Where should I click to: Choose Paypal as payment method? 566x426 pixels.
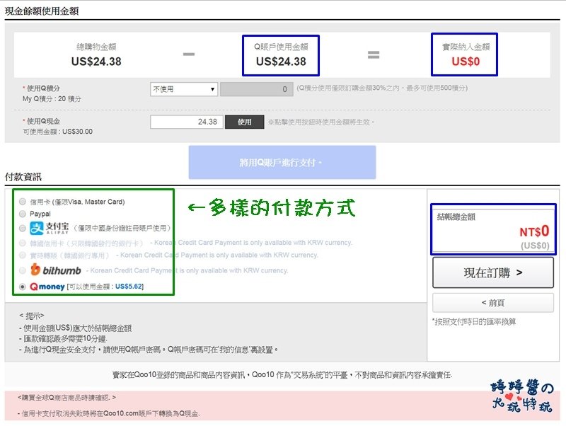click(x=23, y=214)
